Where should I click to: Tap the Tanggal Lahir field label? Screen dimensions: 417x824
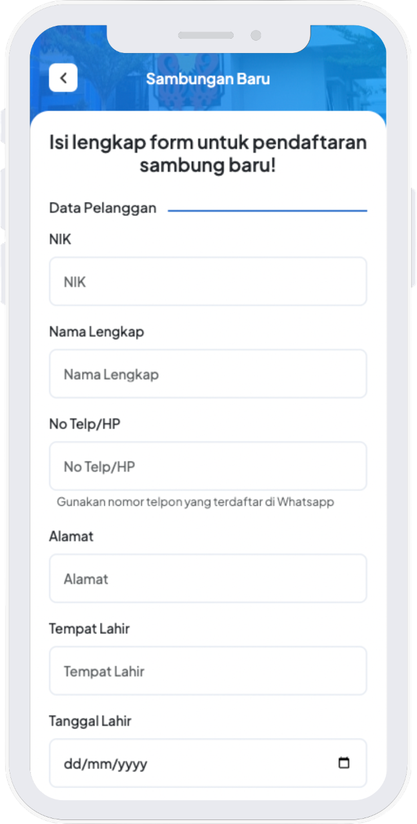(90, 721)
